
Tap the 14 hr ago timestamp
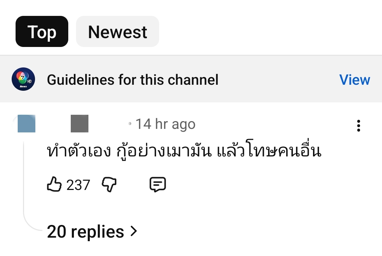pyautogui.click(x=165, y=124)
